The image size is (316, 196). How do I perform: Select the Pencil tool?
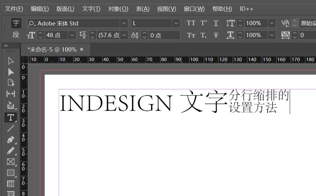(11, 150)
